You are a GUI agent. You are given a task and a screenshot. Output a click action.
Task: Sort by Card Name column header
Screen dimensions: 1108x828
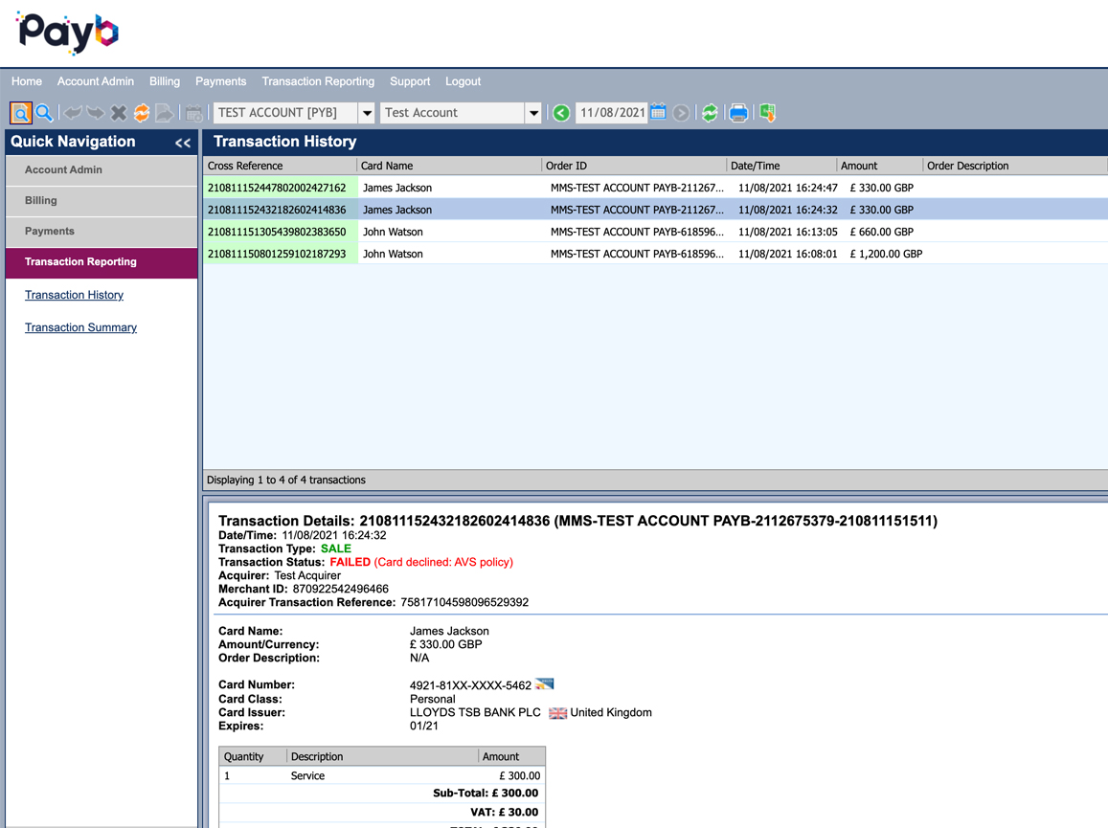pos(449,166)
